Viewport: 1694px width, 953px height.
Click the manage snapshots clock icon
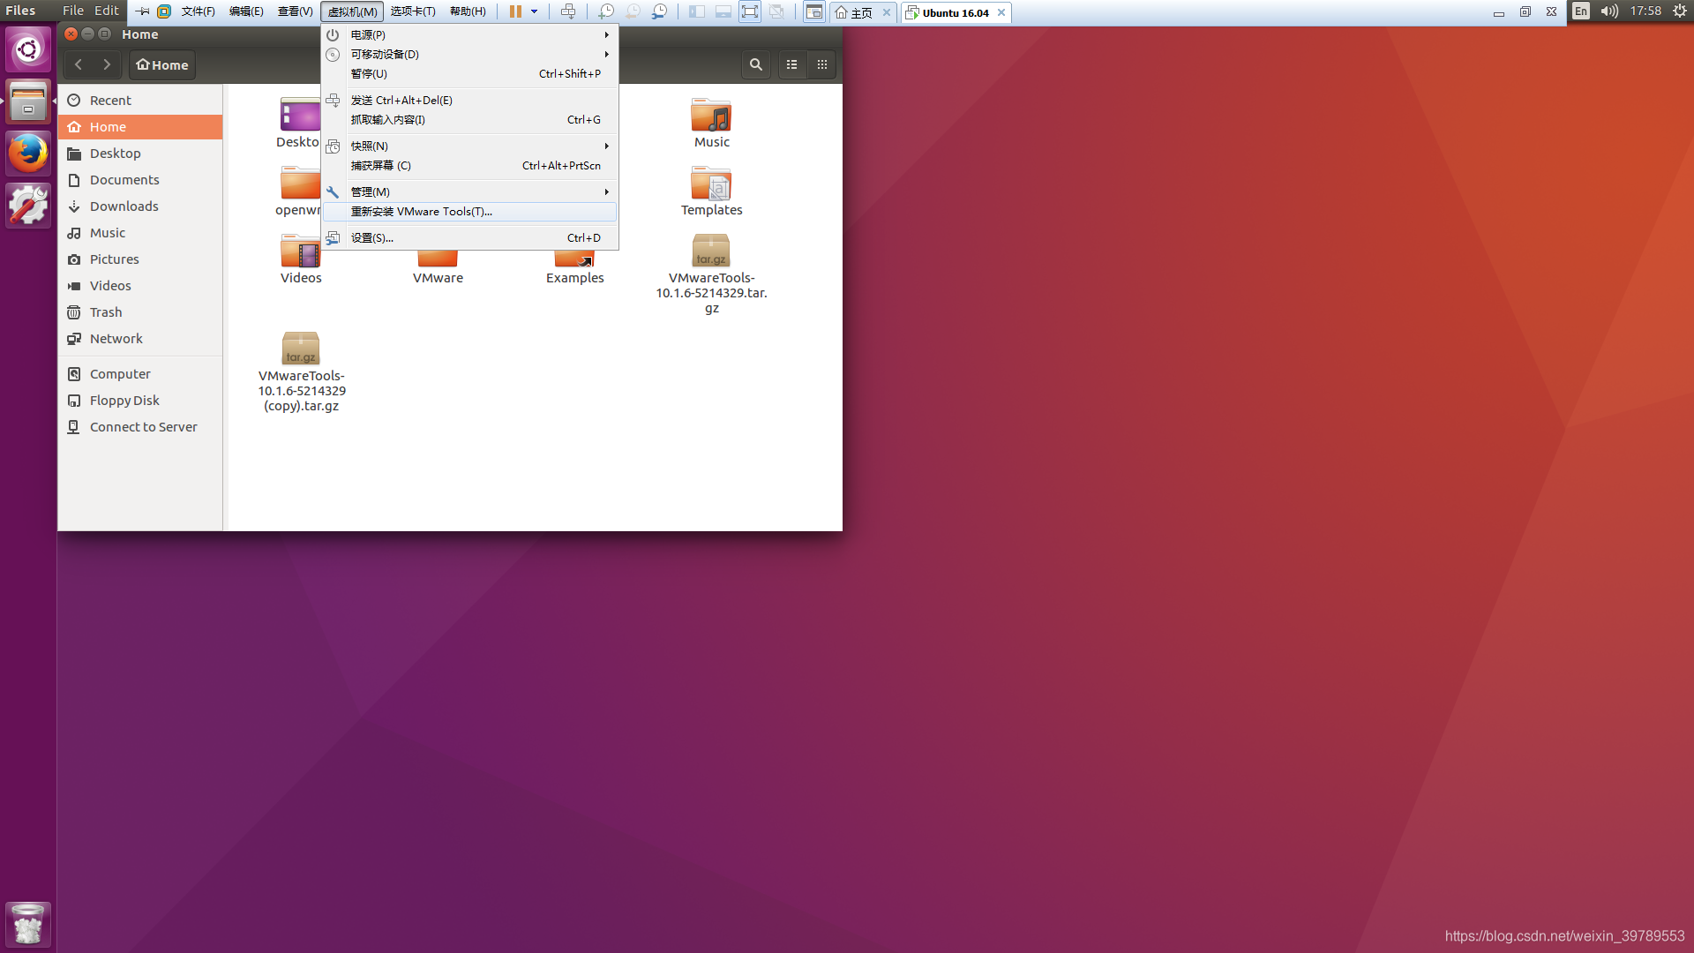coord(659,11)
